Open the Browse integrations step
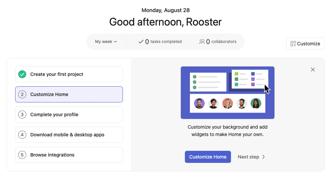 click(69, 155)
